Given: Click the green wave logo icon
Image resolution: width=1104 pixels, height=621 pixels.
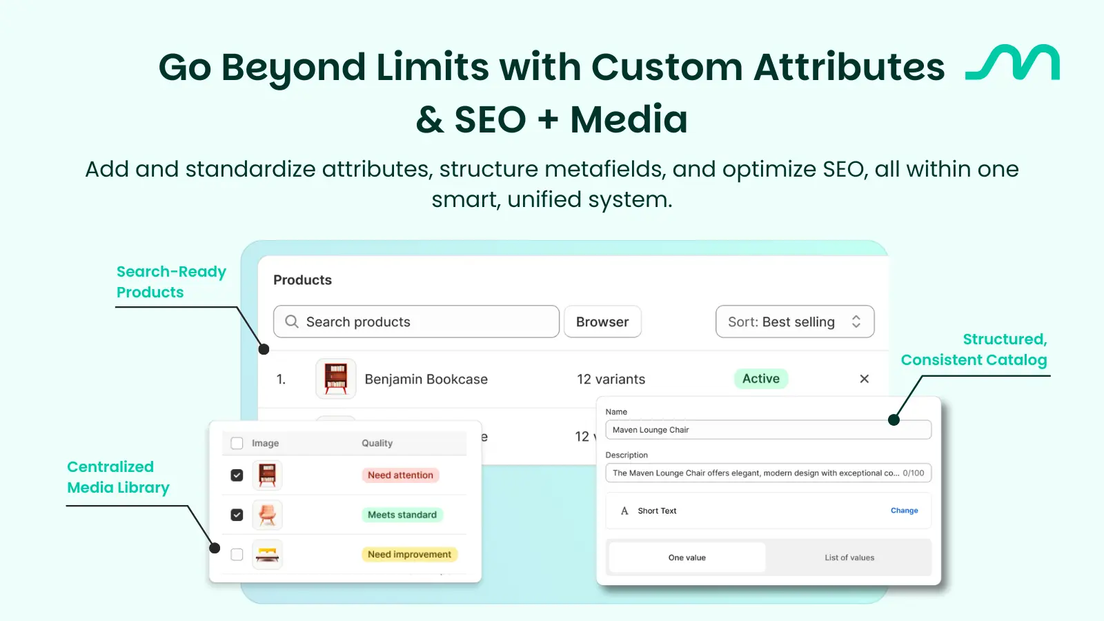Looking at the screenshot, I should point(1012,63).
